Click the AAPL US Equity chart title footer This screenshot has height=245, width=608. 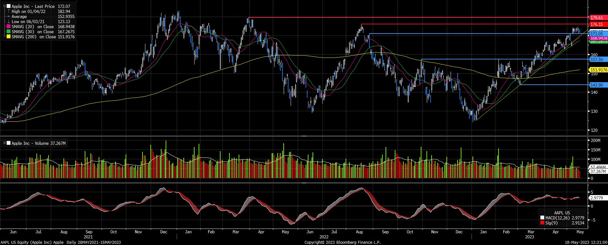(60, 242)
